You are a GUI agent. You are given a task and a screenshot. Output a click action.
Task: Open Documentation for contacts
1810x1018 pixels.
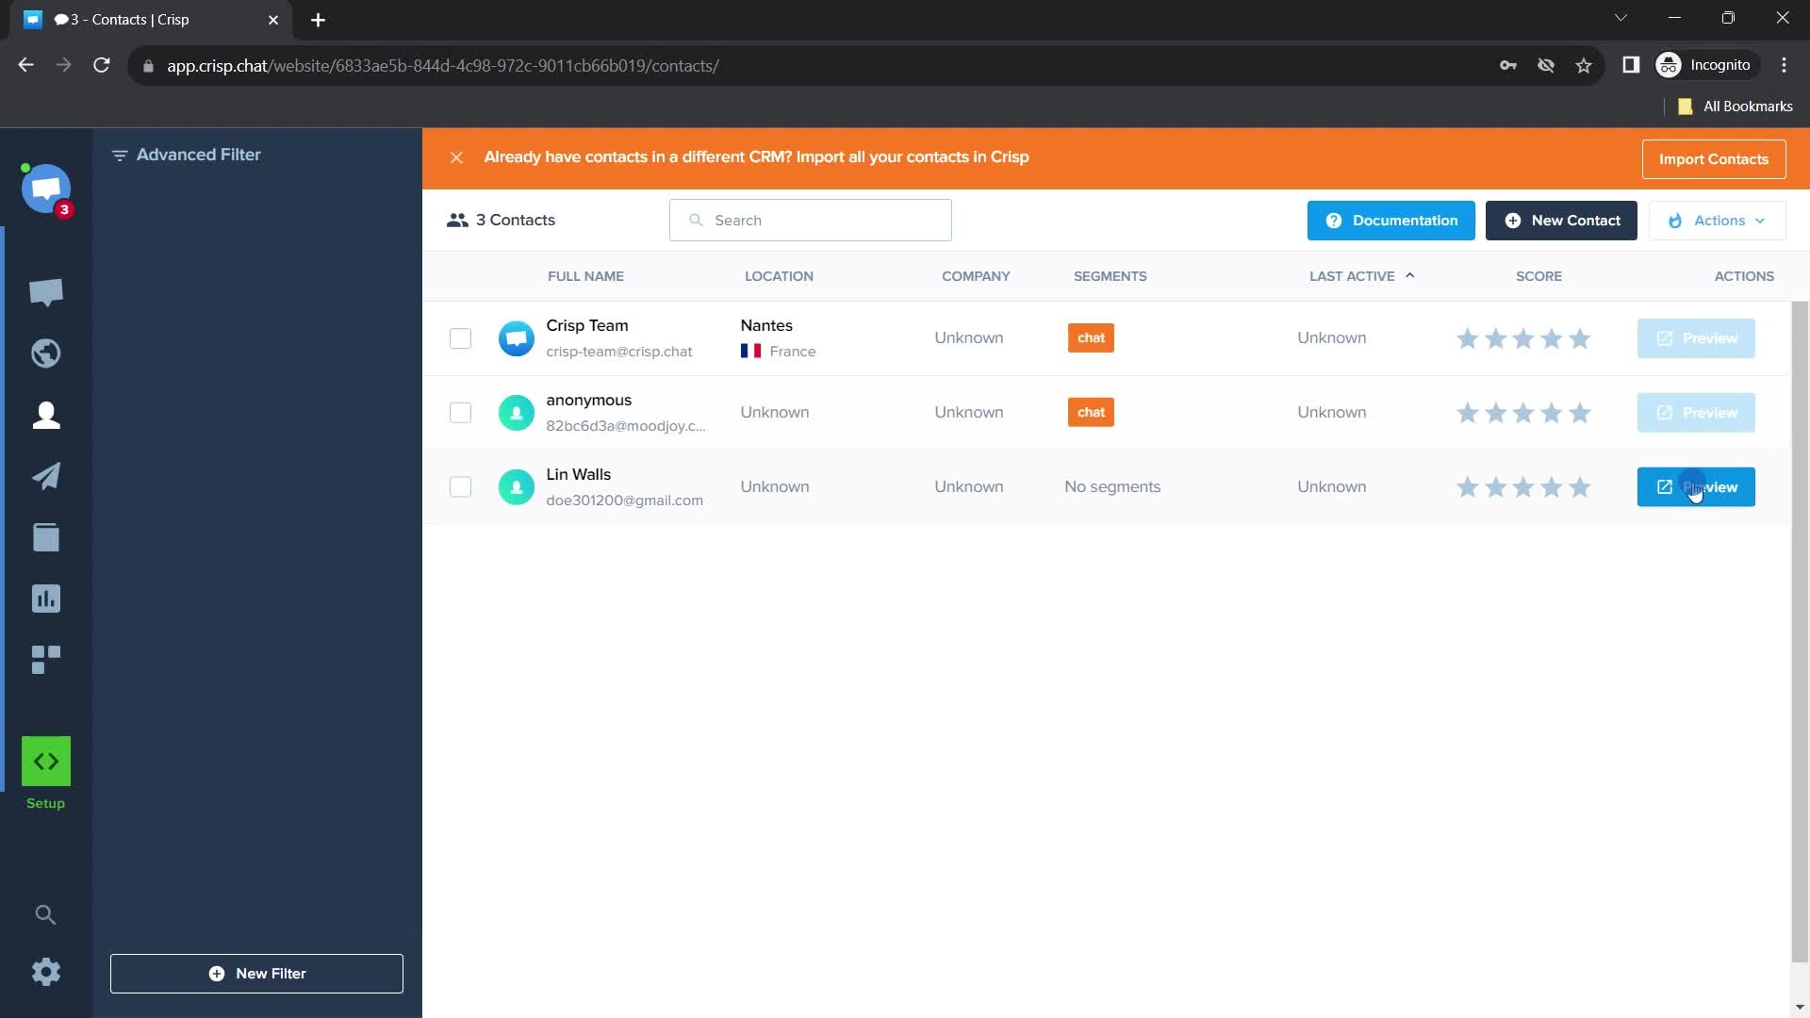click(x=1391, y=222)
